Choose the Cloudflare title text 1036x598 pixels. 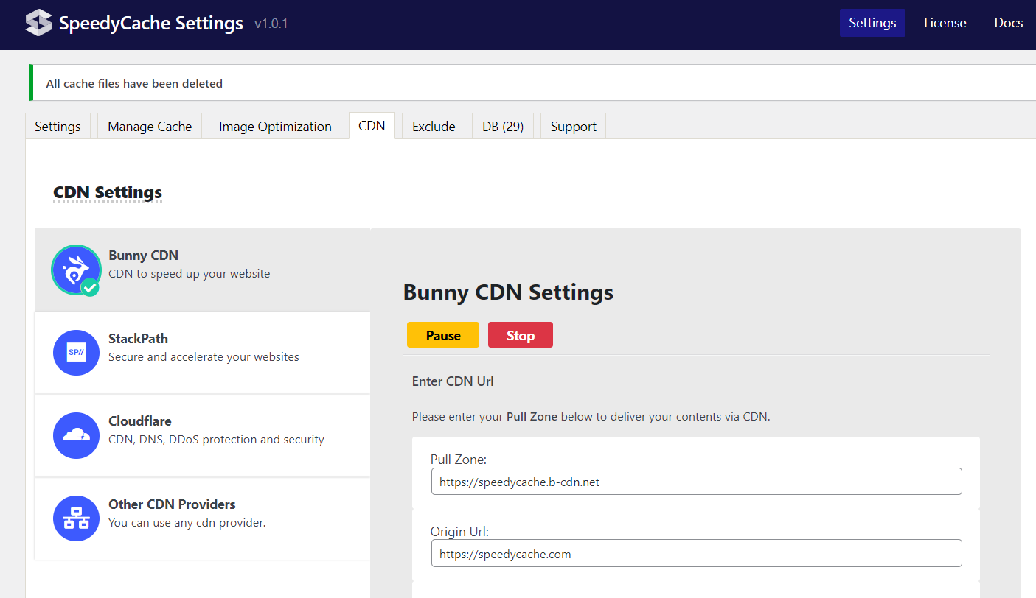click(139, 421)
